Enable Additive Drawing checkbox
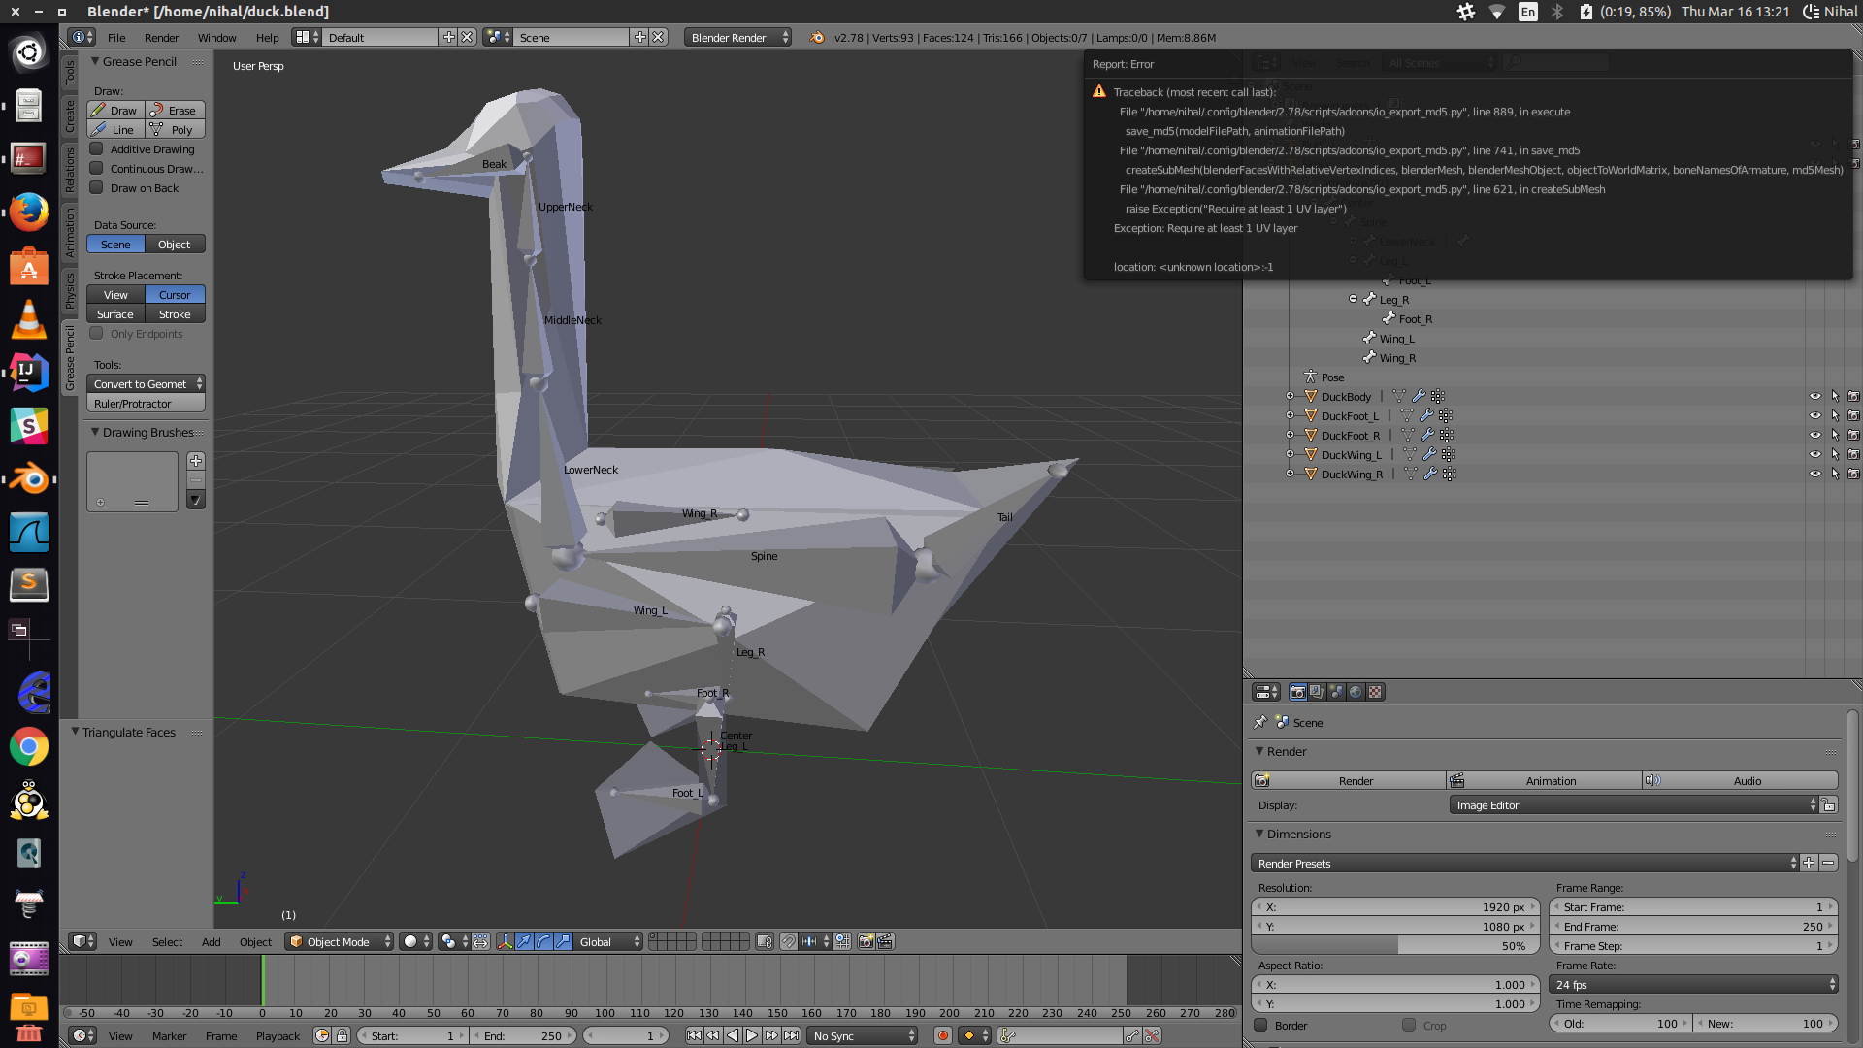The height and width of the screenshot is (1048, 1863). 96,149
